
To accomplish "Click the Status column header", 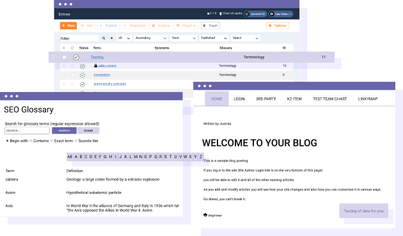I will click(84, 48).
